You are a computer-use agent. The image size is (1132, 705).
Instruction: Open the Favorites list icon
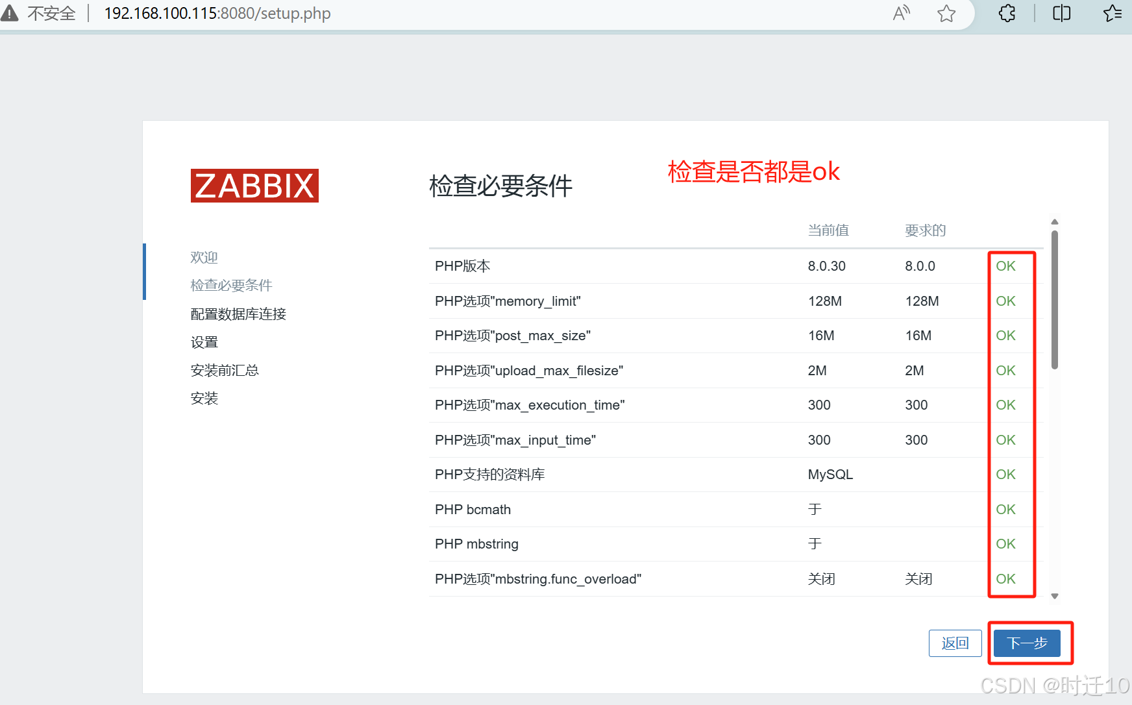(x=1113, y=13)
